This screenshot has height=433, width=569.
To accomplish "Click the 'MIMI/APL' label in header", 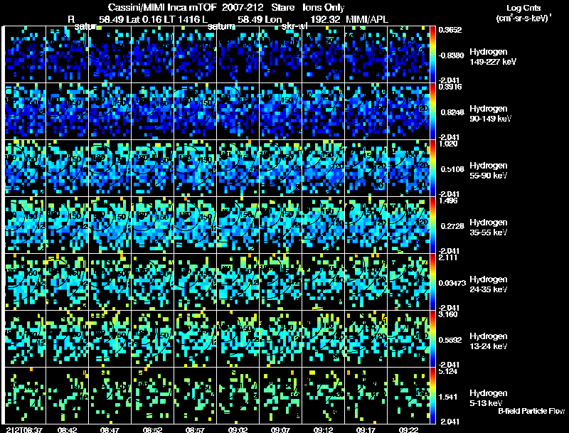I will point(367,19).
